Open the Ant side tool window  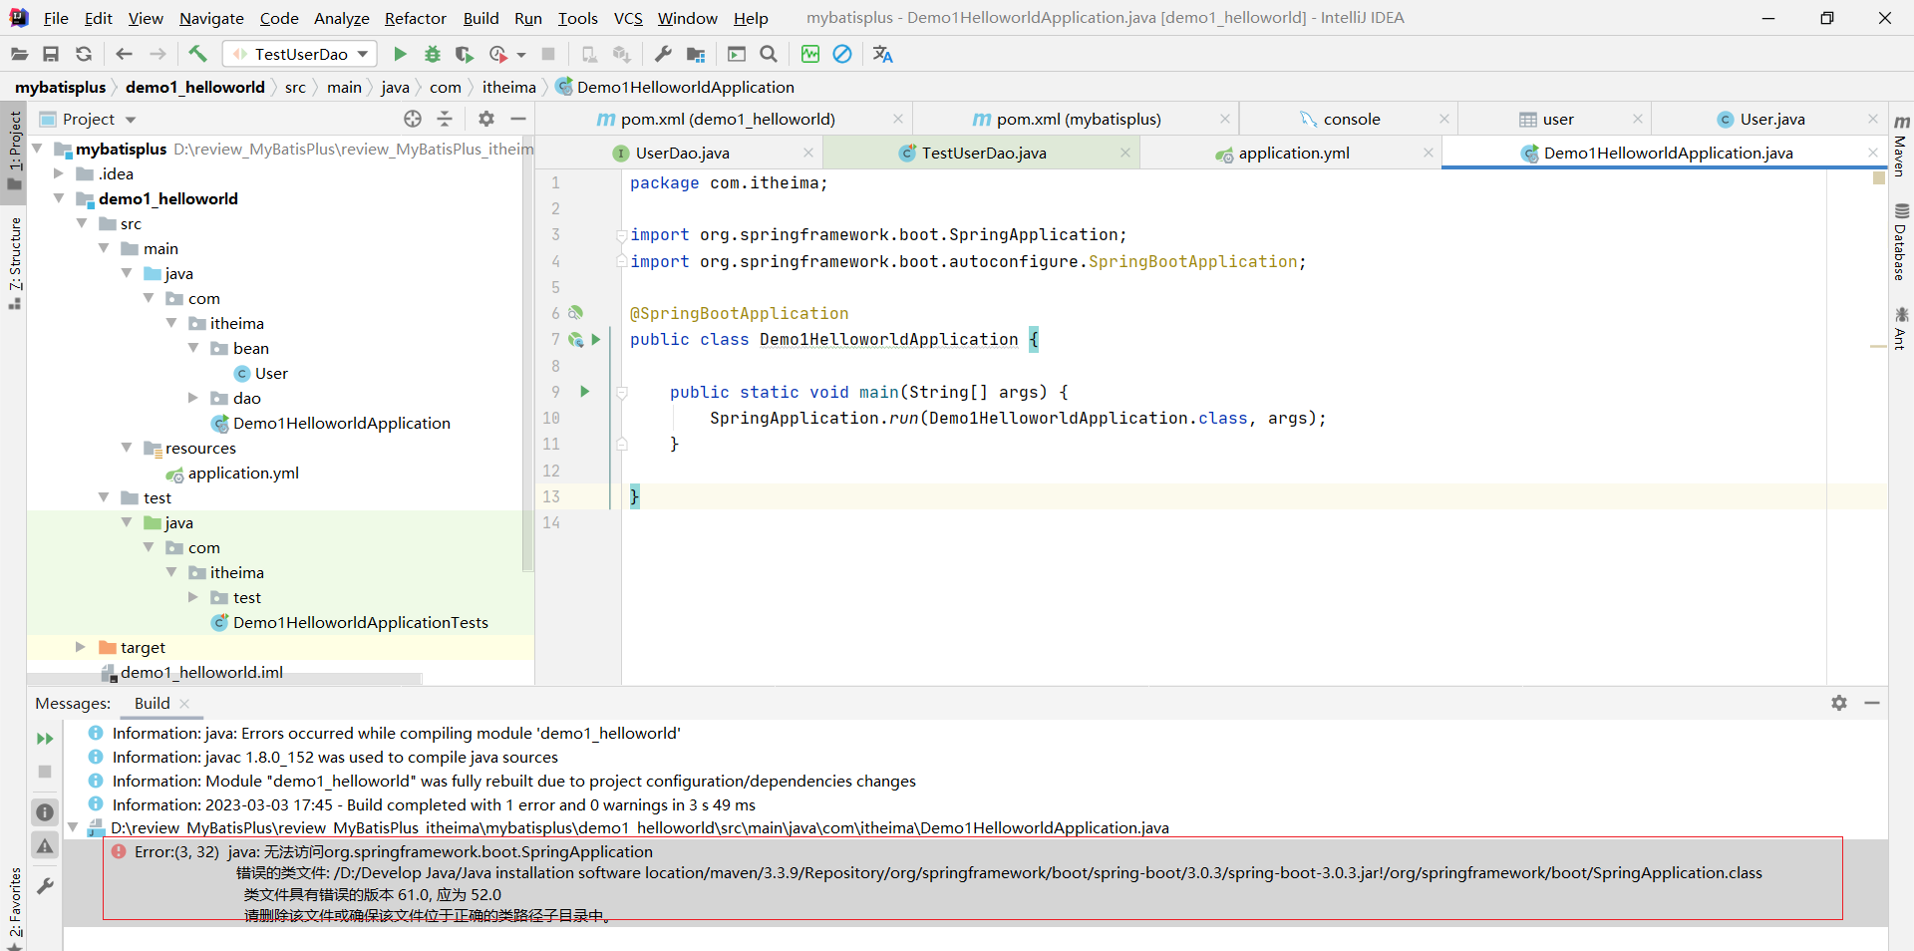click(1901, 329)
